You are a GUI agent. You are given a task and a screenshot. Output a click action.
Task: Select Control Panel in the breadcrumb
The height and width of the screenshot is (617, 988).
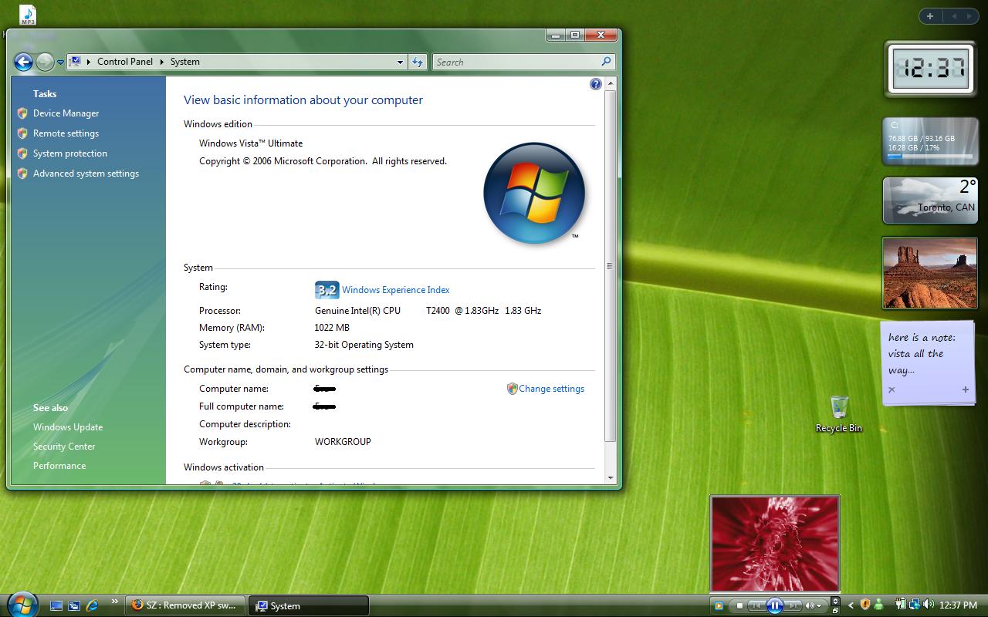coord(124,62)
